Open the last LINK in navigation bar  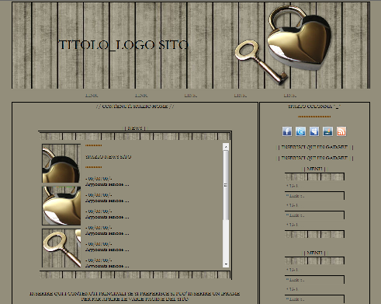tap(289, 96)
